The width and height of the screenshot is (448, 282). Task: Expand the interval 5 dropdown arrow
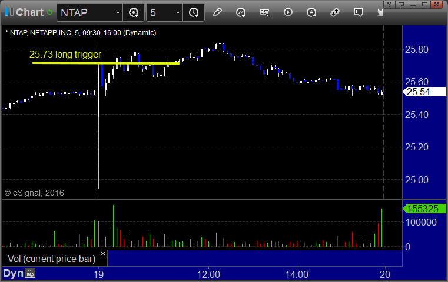[x=178, y=12]
